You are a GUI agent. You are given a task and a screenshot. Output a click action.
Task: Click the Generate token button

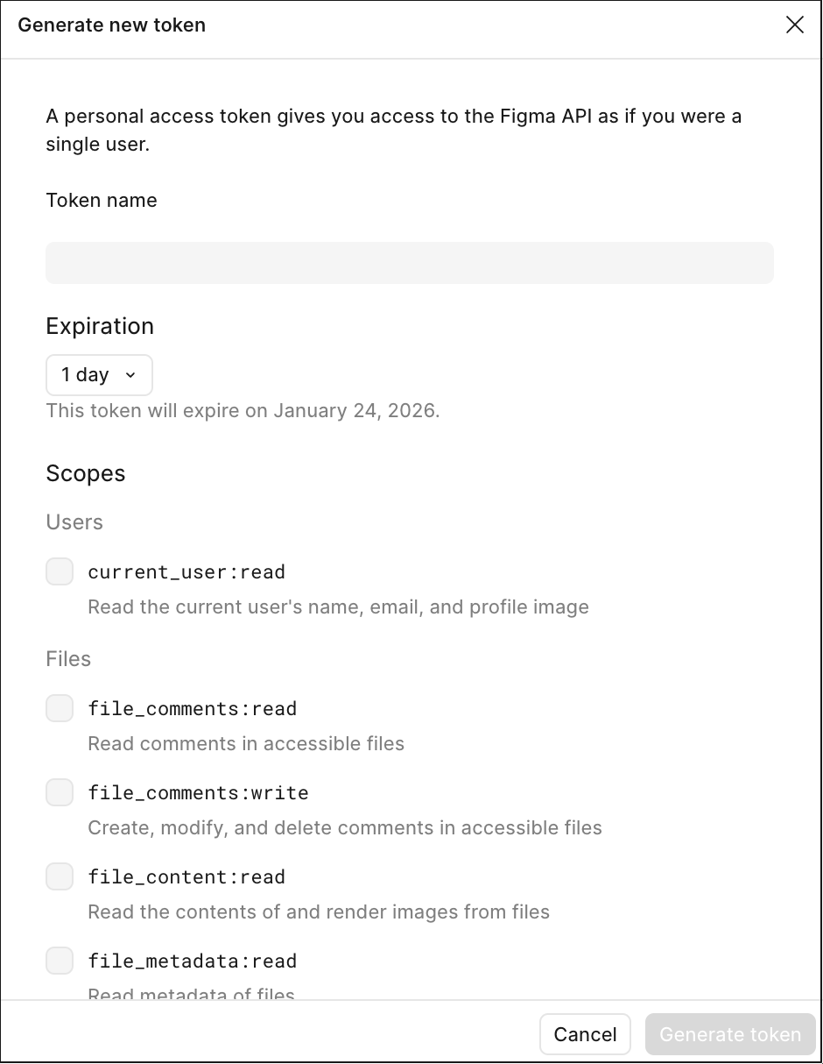point(729,1034)
